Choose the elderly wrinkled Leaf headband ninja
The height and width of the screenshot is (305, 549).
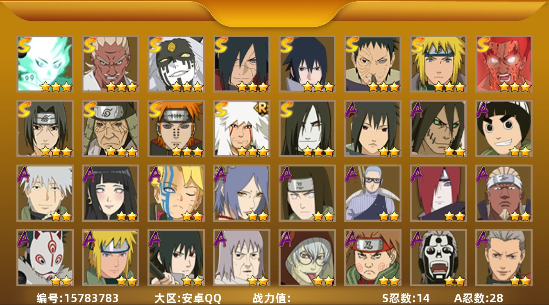(x=111, y=129)
